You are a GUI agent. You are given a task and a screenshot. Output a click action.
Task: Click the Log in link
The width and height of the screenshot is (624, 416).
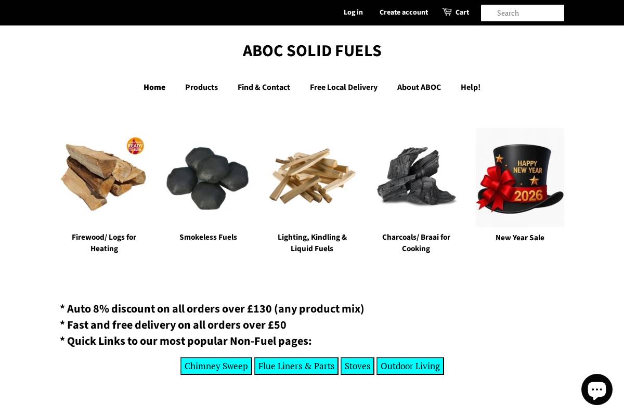point(353,12)
